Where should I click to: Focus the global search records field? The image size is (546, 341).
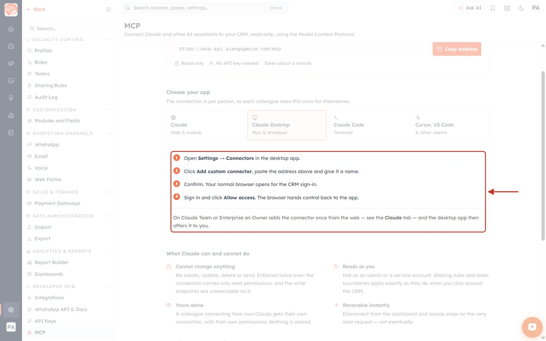pos(204,8)
